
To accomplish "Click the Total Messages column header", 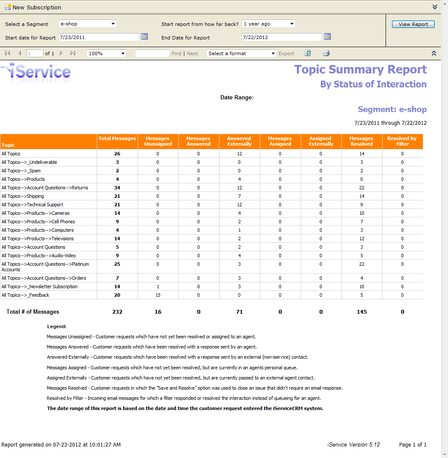I will pos(117,142).
